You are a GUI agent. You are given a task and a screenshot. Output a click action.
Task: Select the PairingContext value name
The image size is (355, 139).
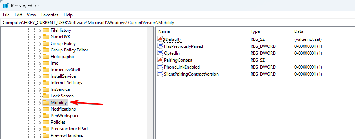pyautogui.click(x=178, y=60)
